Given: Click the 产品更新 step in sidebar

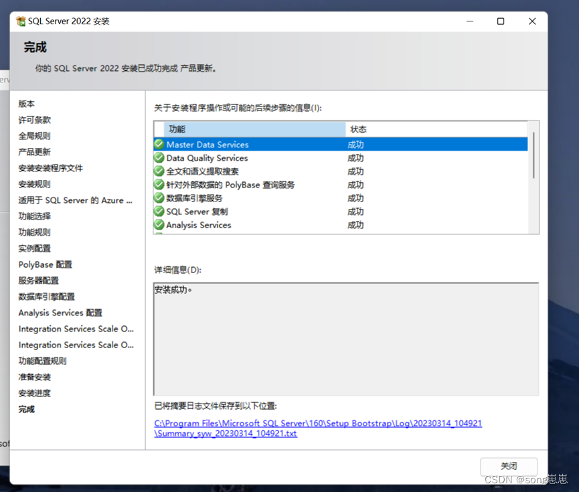Looking at the screenshot, I should point(35,152).
